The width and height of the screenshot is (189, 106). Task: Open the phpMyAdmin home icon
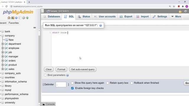[9, 18]
